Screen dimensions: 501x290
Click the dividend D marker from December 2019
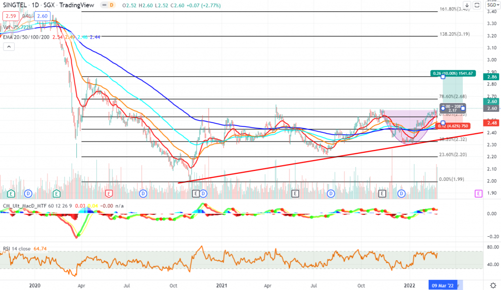coord(28,193)
